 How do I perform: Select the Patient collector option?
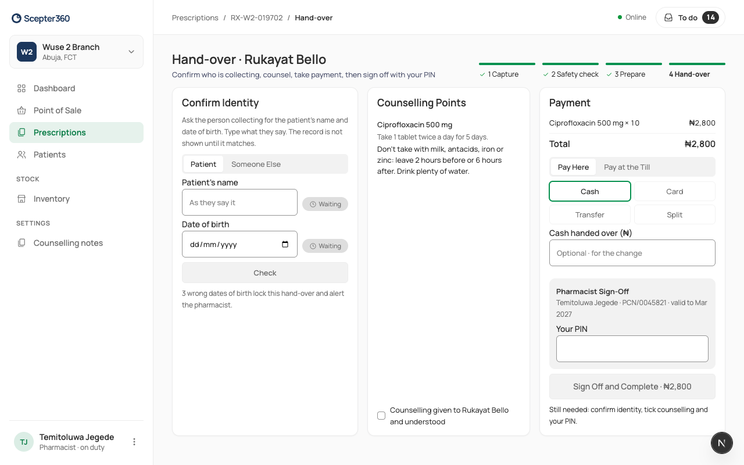tap(203, 164)
